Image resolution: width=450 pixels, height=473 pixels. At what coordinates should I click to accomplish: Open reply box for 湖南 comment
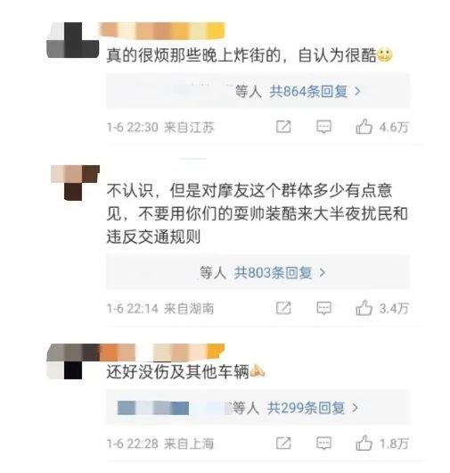pos(323,308)
